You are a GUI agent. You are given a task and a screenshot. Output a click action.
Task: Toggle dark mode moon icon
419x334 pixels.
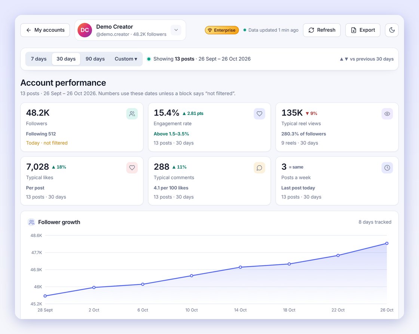pos(392,30)
